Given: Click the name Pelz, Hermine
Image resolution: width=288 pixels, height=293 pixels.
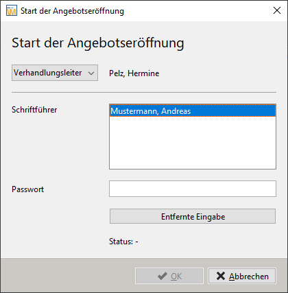Looking at the screenshot, I should (134, 73).
